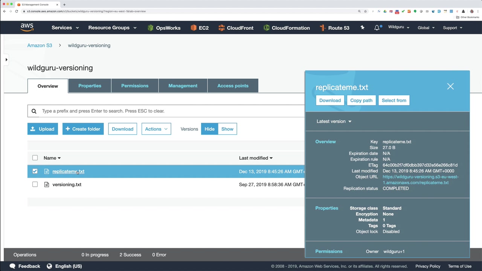Image resolution: width=482 pixels, height=271 pixels.
Task: Sort objects by Name column
Action: [x=52, y=158]
